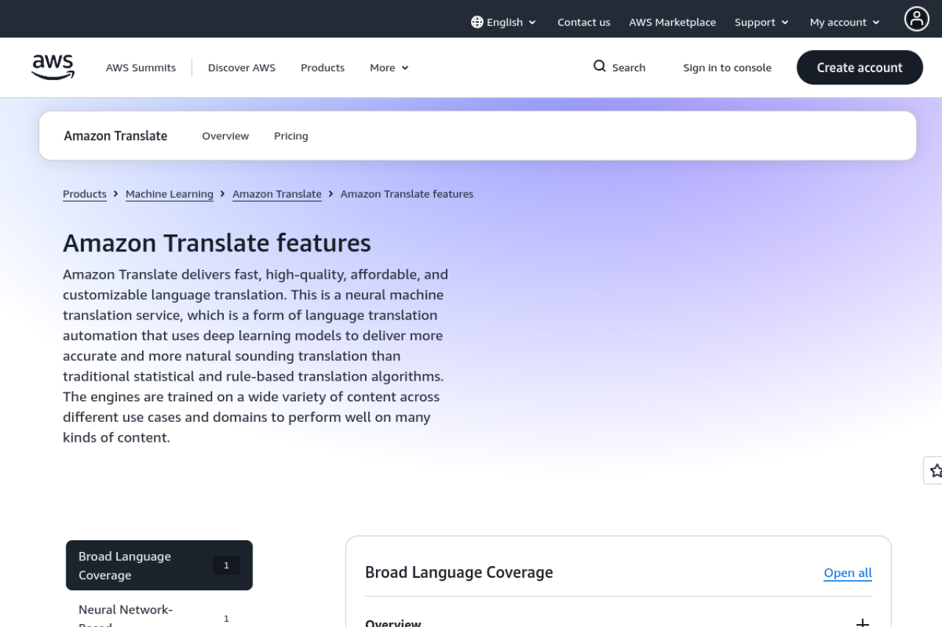Expand the Support dropdown
942x627 pixels.
pyautogui.click(x=762, y=22)
